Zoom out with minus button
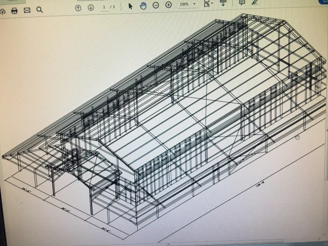This screenshot has width=328, height=246. tap(156, 5)
